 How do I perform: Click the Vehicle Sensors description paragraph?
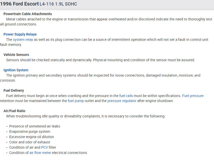100,60
